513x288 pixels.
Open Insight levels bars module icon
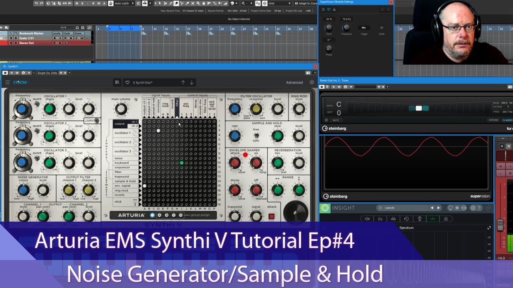click(380, 219)
